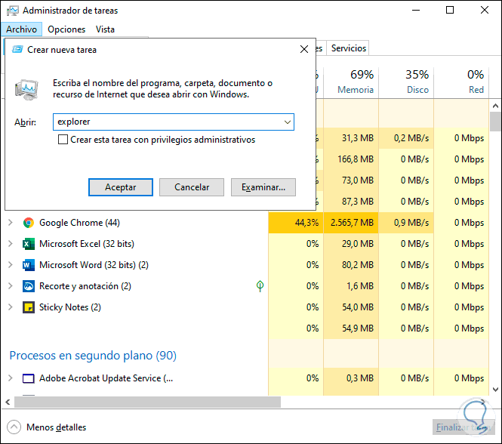Sort by the Memoria column header

[x=351, y=82]
